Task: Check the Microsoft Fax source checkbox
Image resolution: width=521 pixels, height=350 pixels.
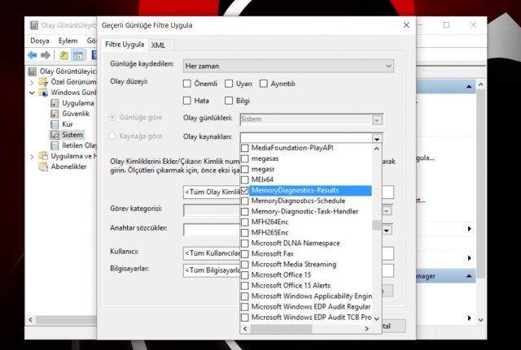Action: 245,254
